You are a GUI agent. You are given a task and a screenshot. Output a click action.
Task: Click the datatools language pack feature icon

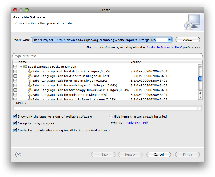[x=30, y=71]
